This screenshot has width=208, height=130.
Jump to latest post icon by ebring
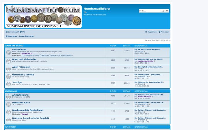pyautogui.click(x=144, y=51)
